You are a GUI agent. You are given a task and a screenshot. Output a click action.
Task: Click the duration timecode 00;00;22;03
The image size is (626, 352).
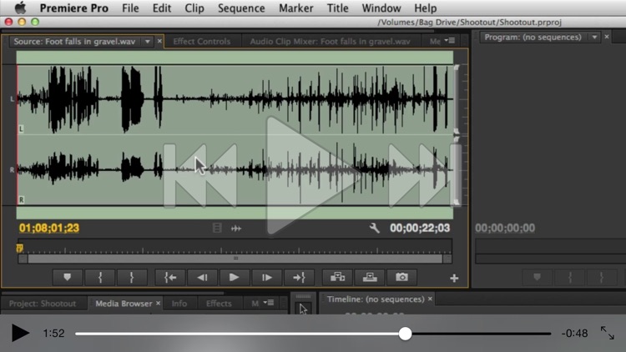point(420,228)
